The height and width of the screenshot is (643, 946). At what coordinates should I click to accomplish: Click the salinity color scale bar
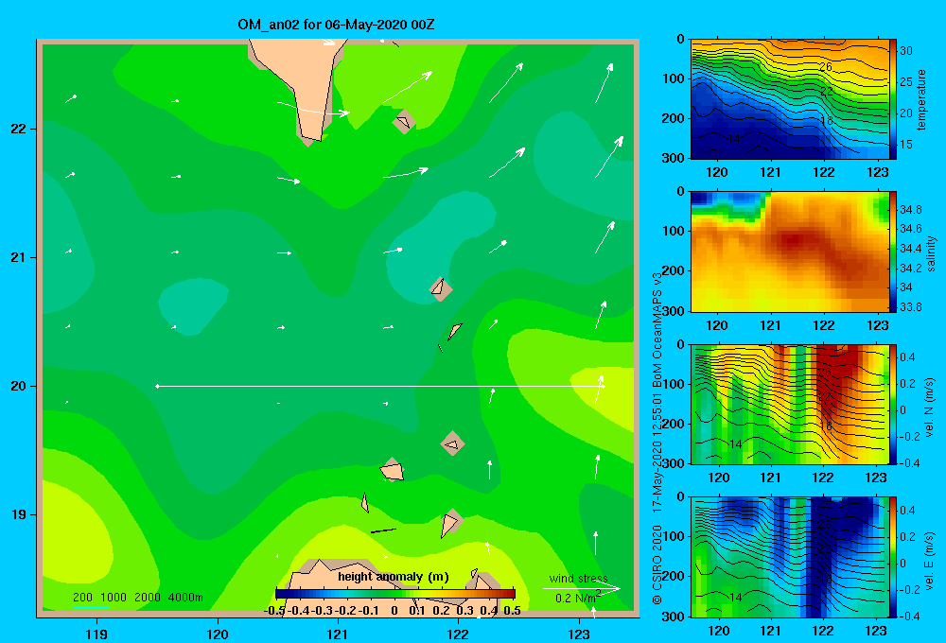[893, 252]
